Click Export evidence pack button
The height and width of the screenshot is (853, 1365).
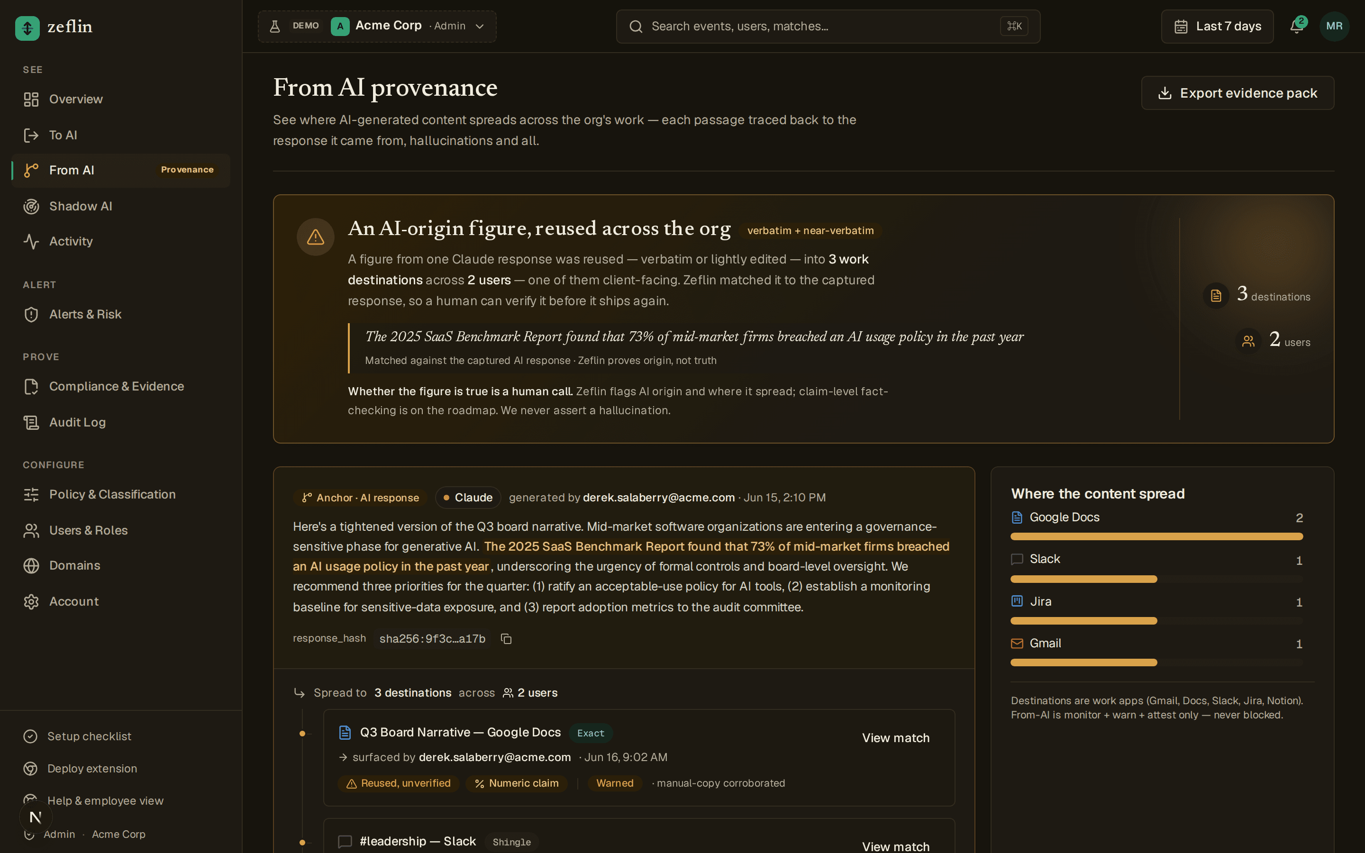1238,93
